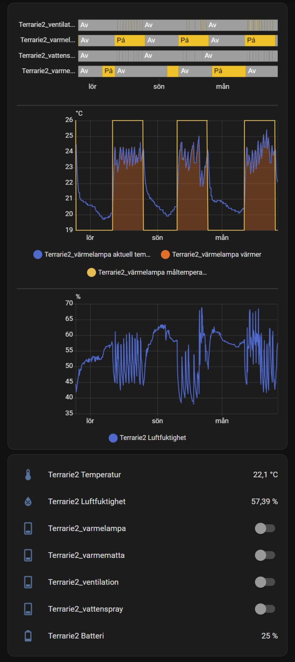Click the battery icon beside Terrarie2 Batteri

pos(28,636)
